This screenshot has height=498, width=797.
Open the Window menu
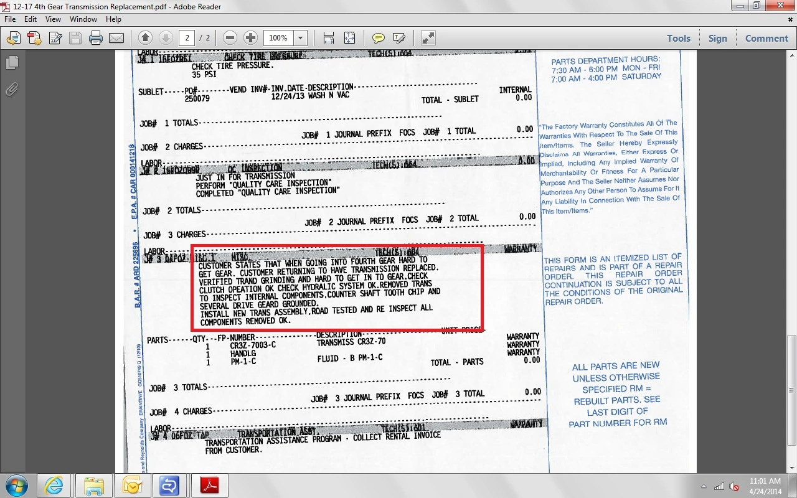pyautogui.click(x=83, y=19)
